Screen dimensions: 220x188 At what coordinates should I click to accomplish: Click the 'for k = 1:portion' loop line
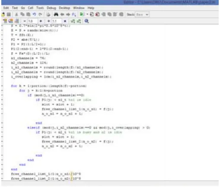[x=49, y=86]
